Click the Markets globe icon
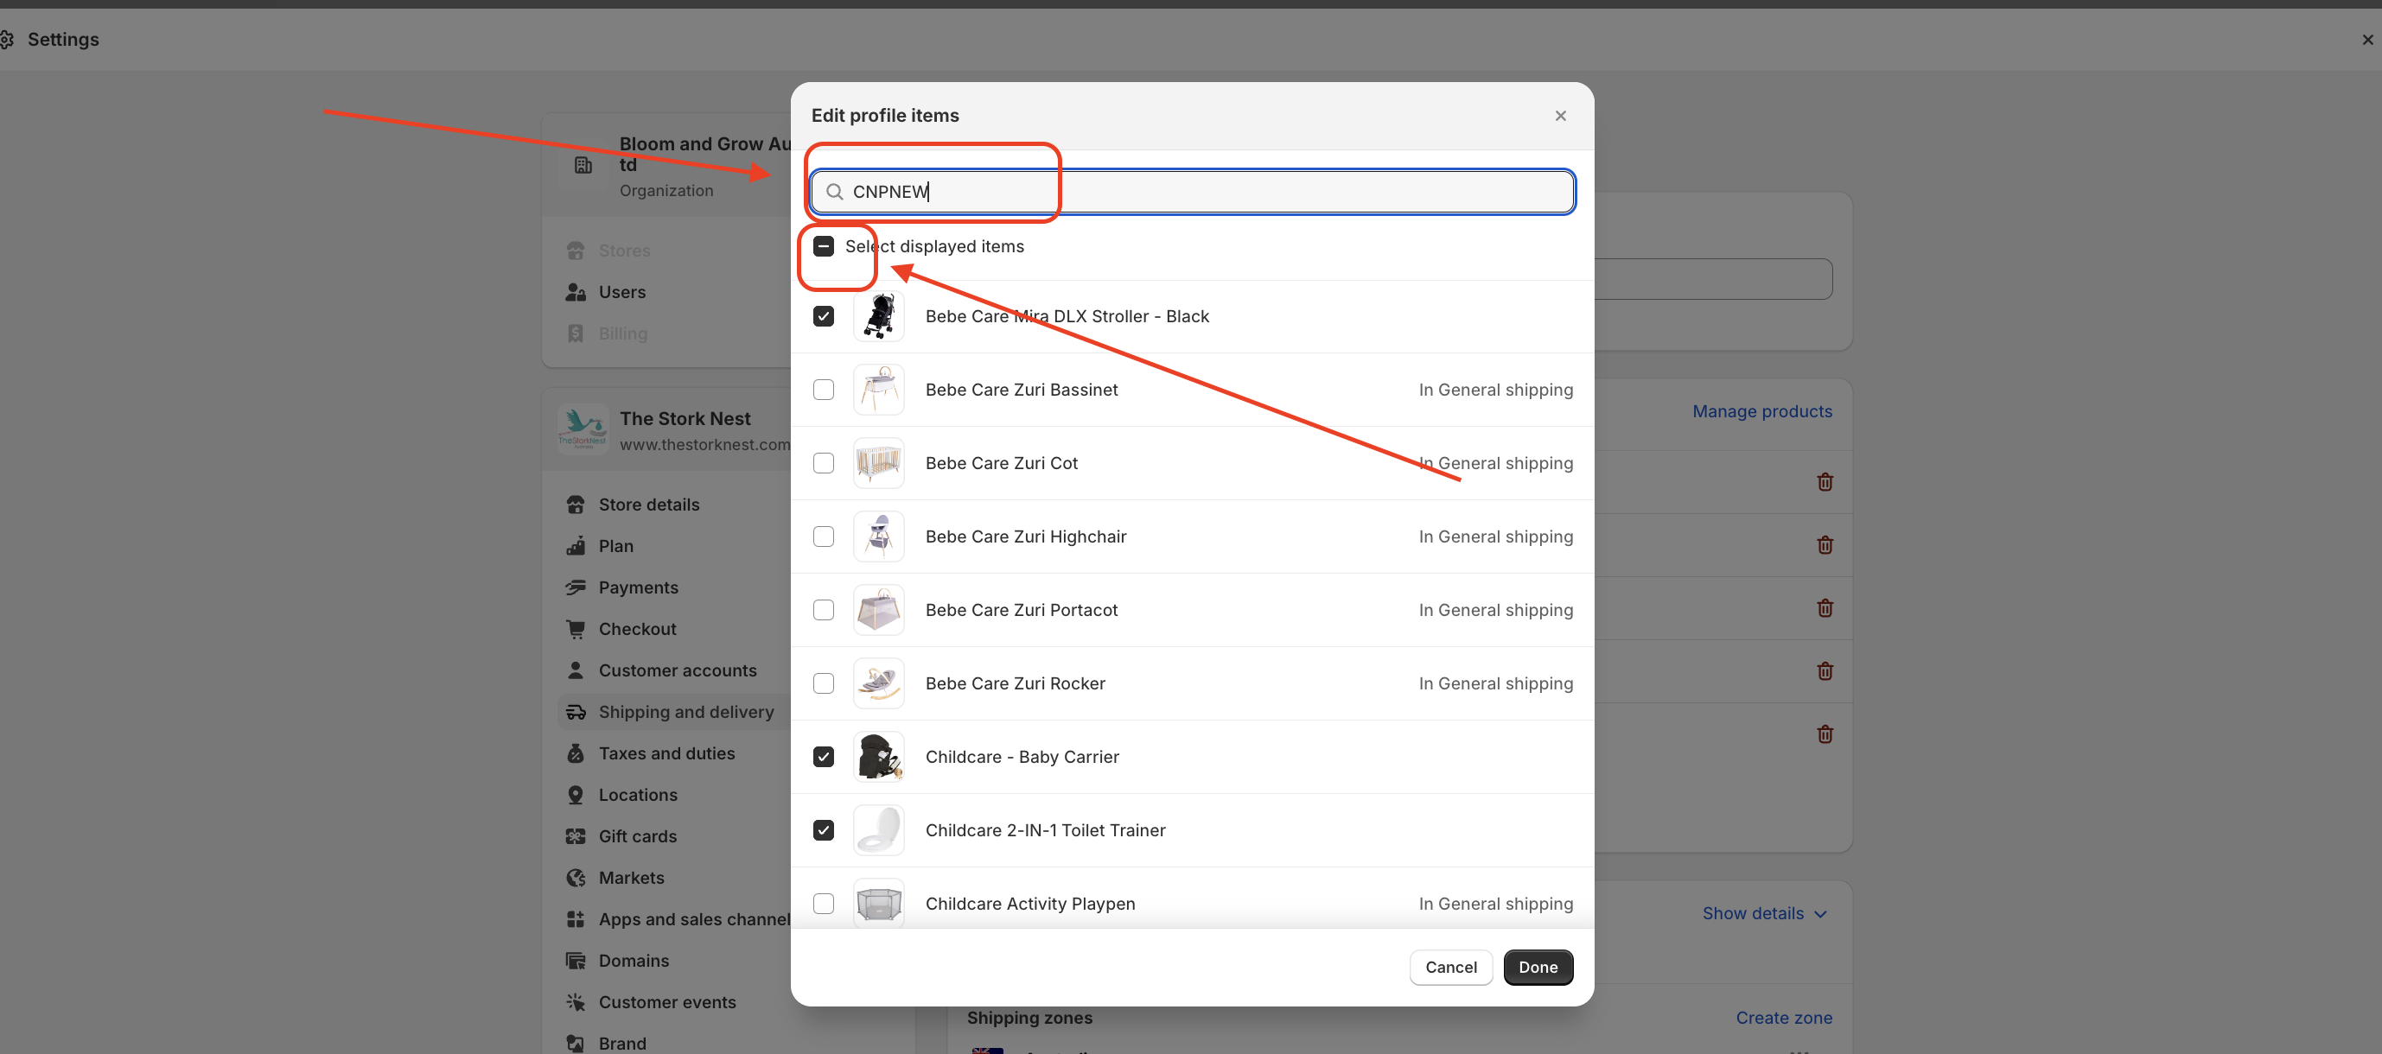2382x1054 pixels. click(575, 878)
